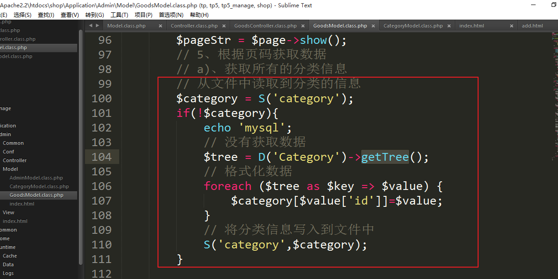The width and height of the screenshot is (558, 279).
Task: Open the 首选项(N) menu
Action: click(171, 15)
